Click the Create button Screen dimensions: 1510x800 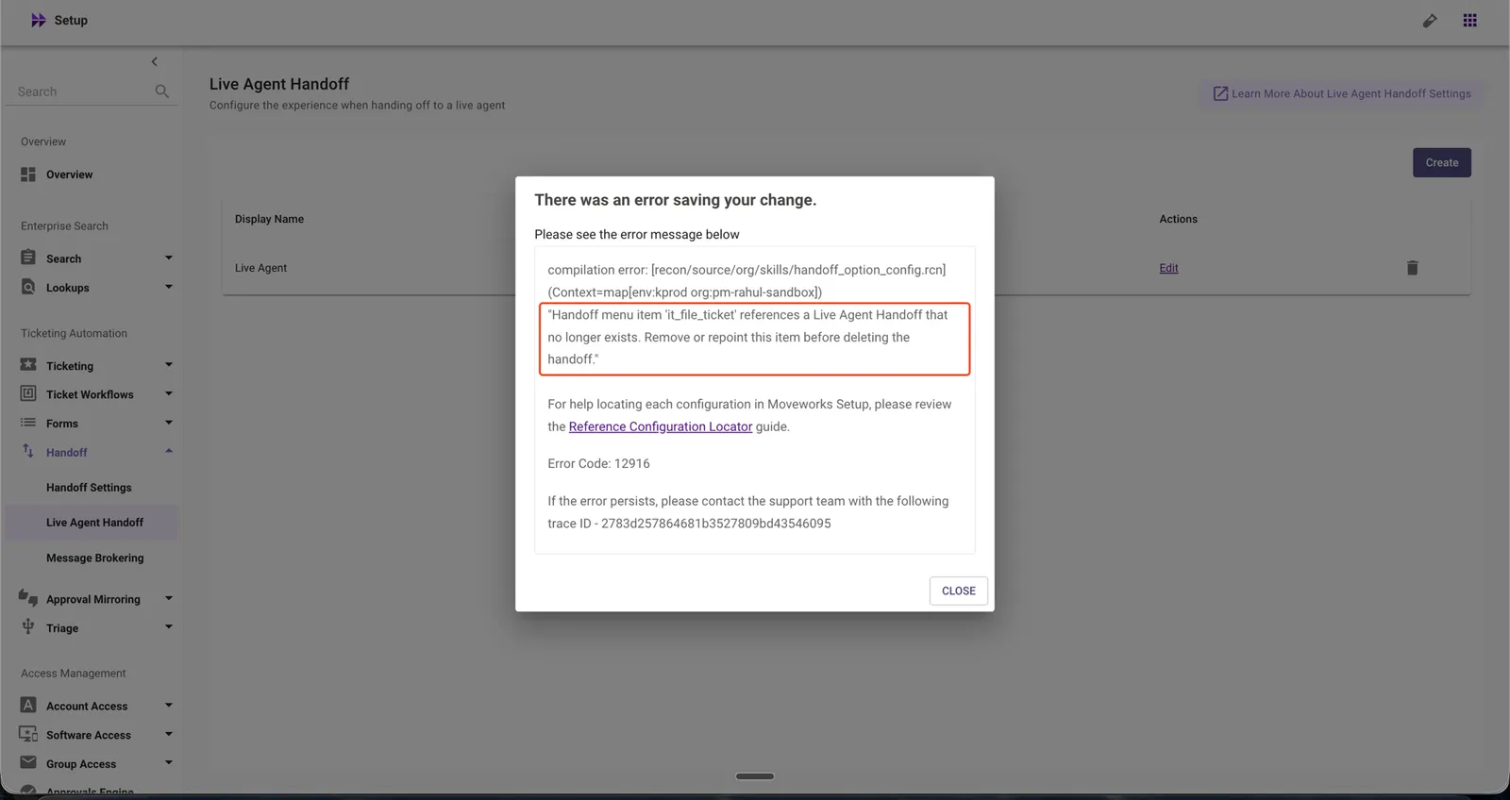click(1442, 162)
